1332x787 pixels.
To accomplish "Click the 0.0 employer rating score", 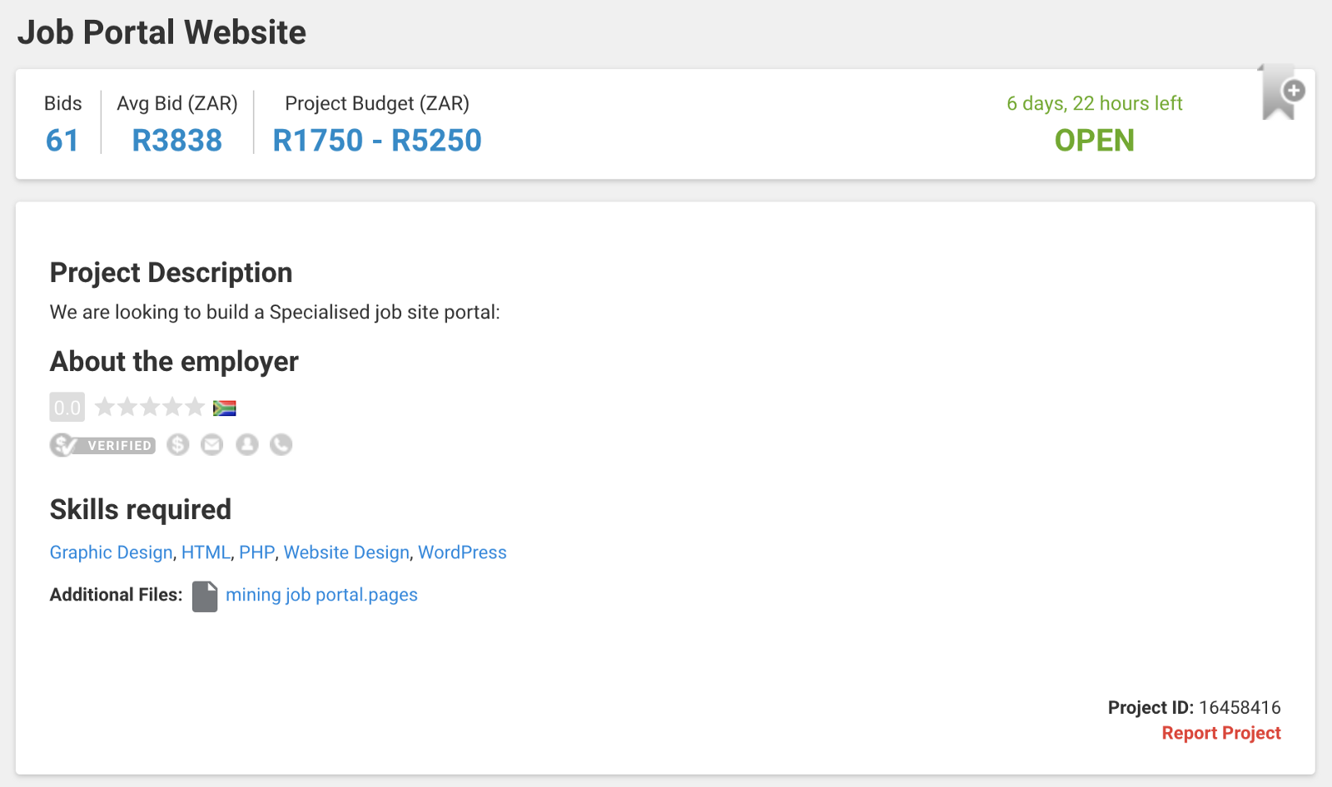I will click(67, 408).
